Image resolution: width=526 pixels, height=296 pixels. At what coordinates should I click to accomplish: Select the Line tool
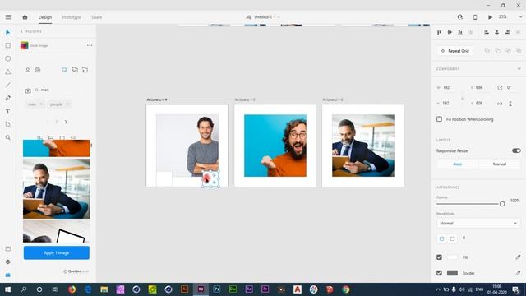7,85
